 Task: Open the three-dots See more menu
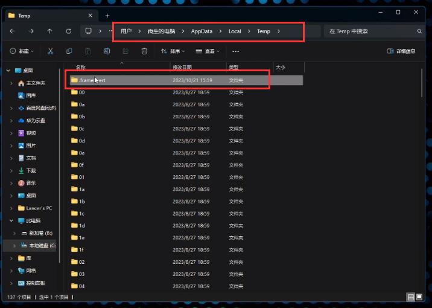coord(235,51)
